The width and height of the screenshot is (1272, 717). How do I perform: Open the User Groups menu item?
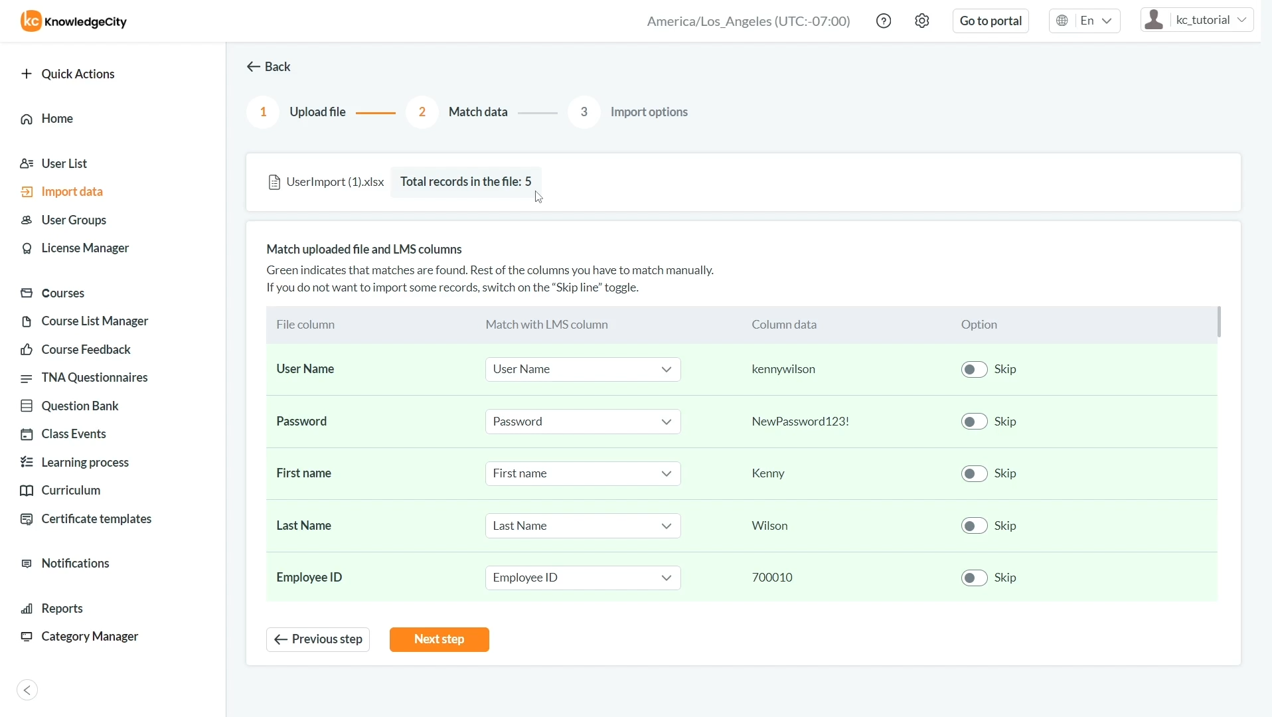point(74,220)
